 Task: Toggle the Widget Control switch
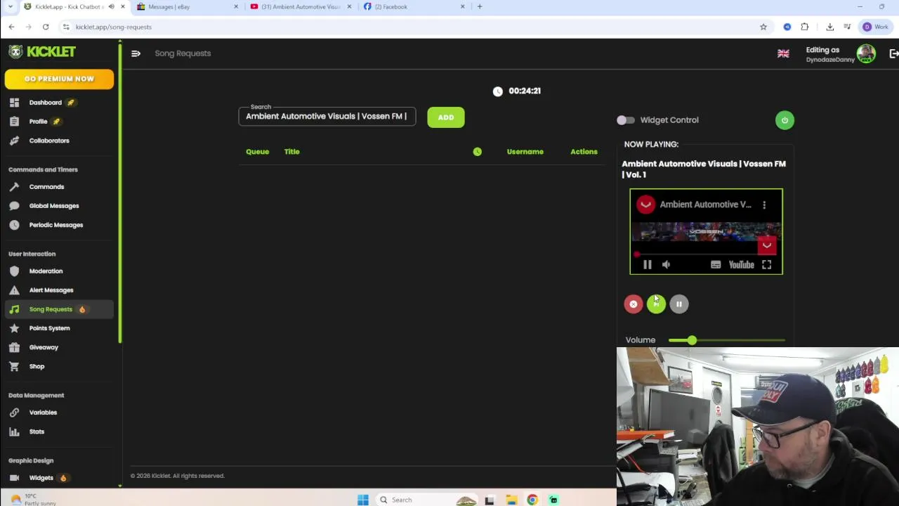click(x=625, y=120)
